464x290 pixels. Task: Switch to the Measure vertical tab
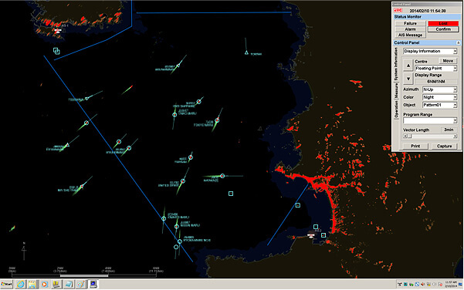[x=396, y=91]
